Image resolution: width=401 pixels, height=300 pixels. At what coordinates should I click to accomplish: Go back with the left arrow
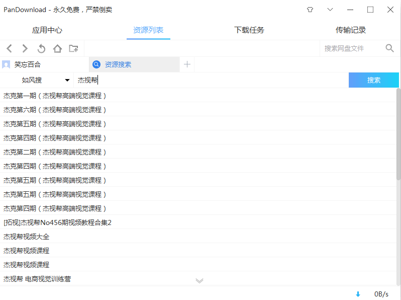tap(10, 48)
